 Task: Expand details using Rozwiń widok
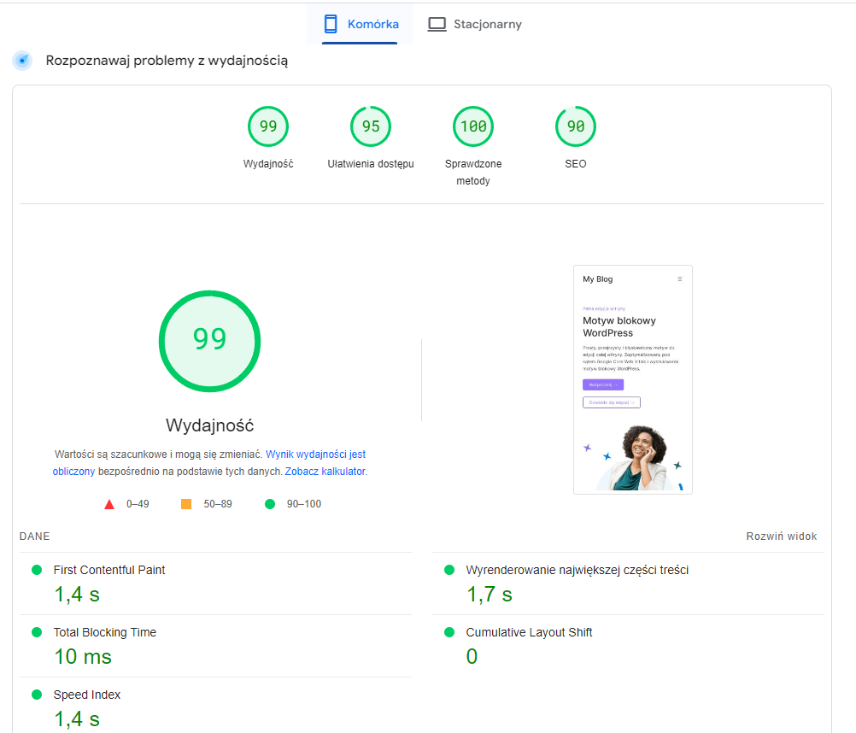point(781,536)
